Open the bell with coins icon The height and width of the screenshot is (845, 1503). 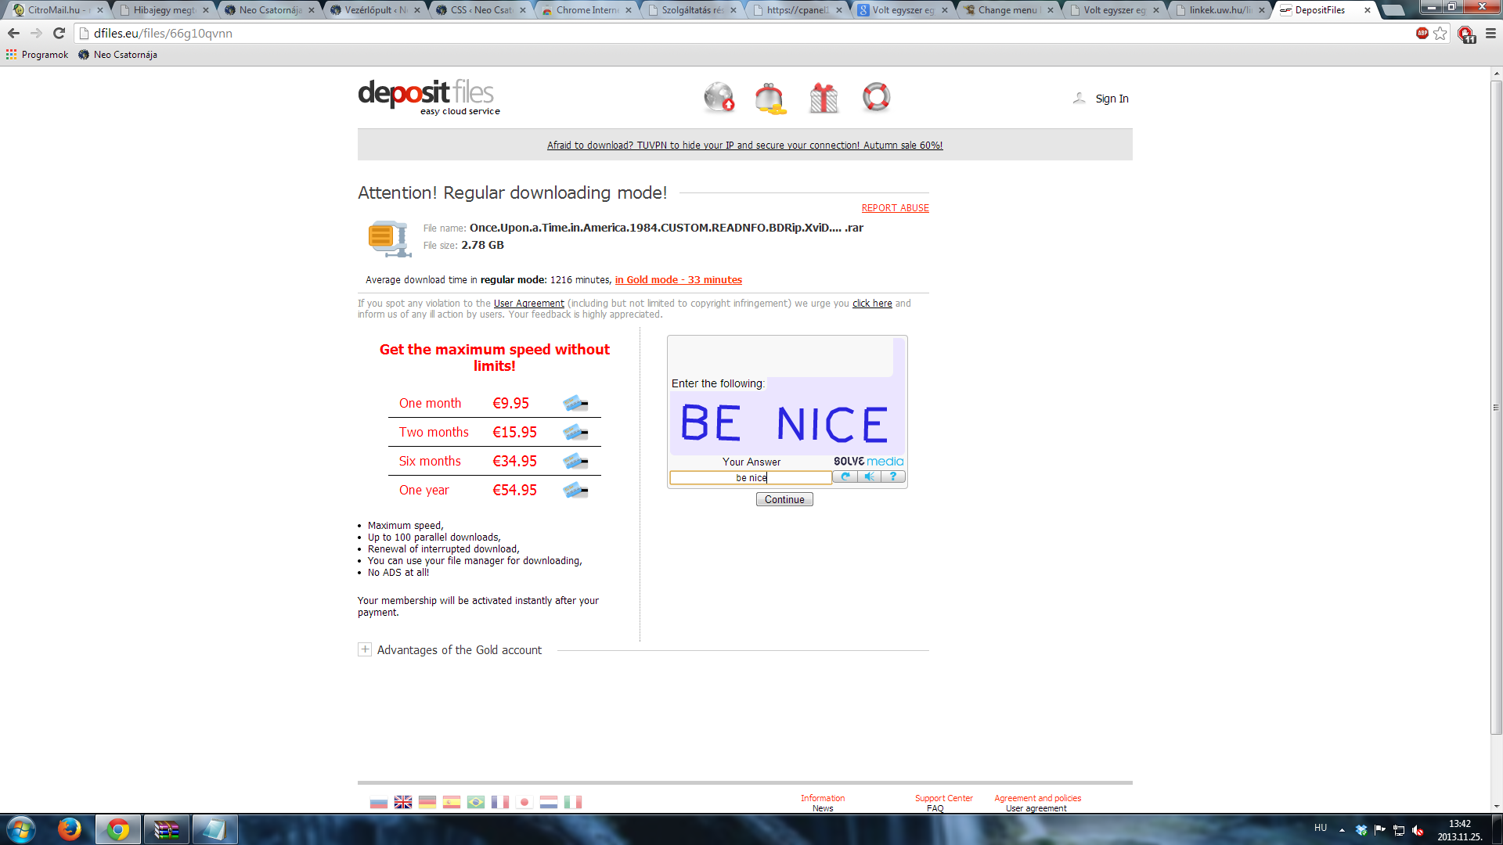770,99
